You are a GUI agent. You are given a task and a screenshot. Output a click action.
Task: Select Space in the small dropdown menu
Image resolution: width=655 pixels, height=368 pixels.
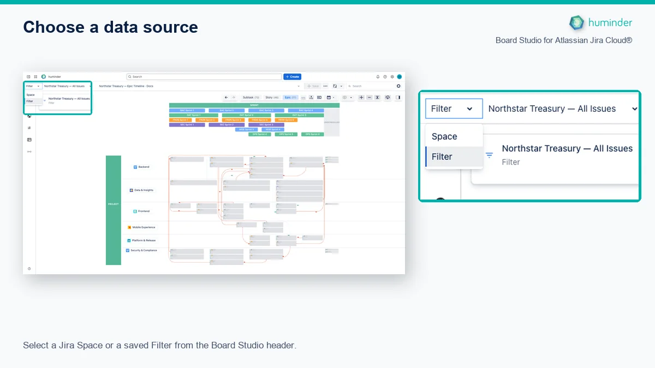click(33, 95)
